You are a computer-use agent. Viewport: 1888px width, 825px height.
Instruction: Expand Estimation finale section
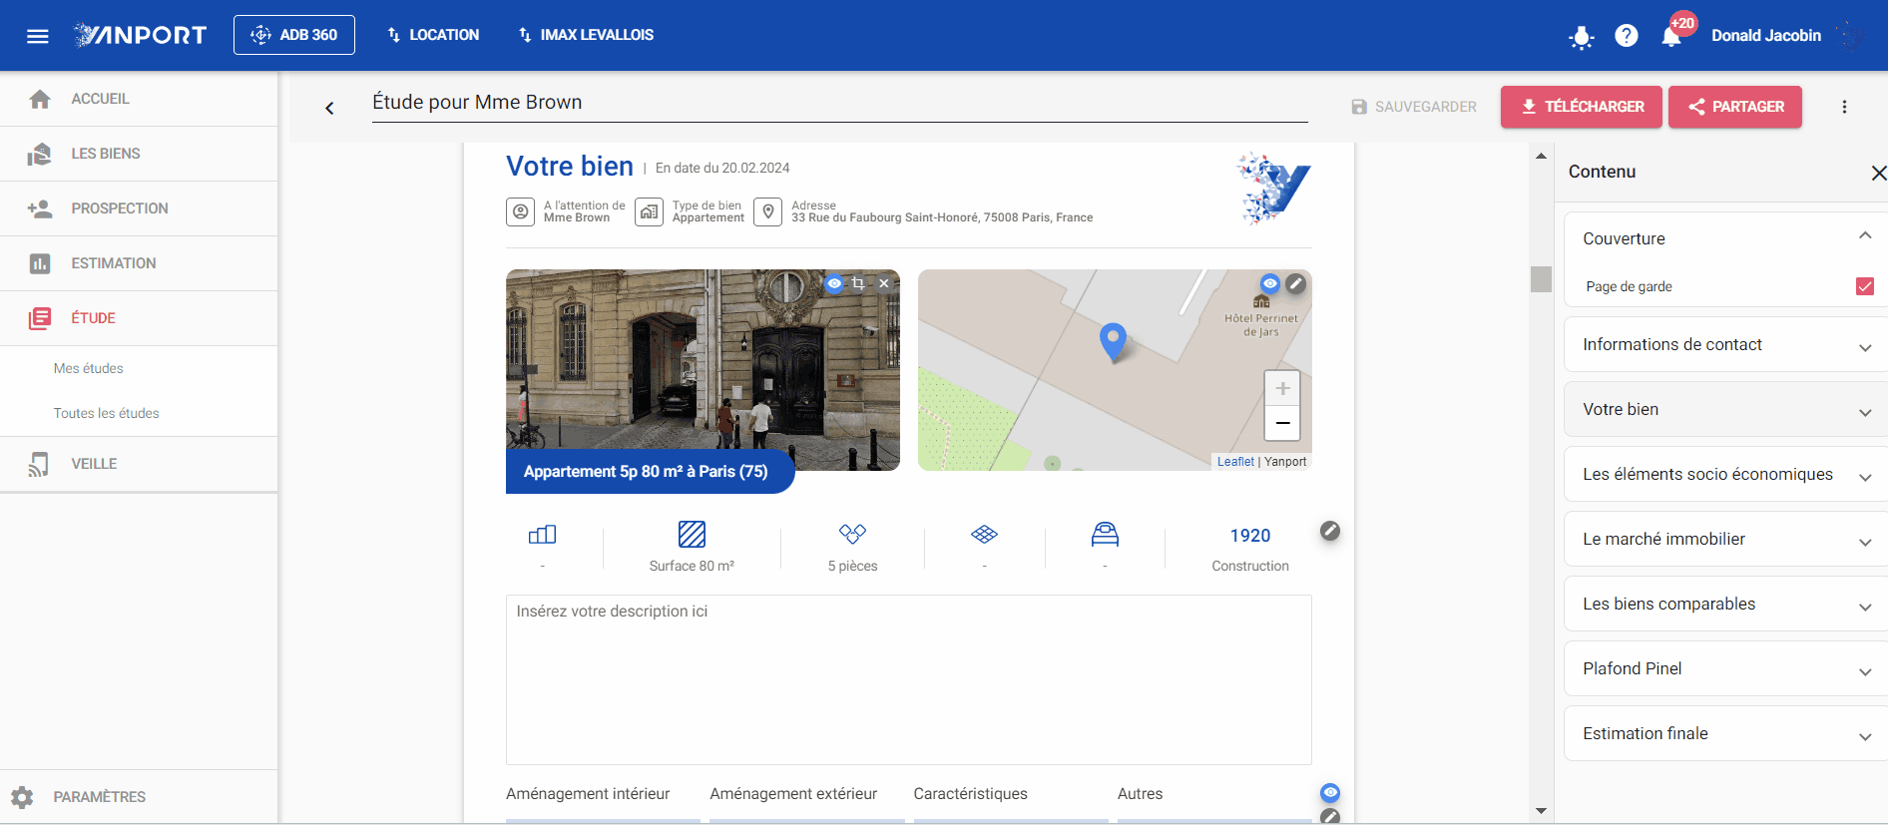click(1864, 736)
